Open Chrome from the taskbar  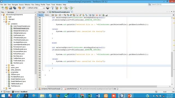click(82, 96)
